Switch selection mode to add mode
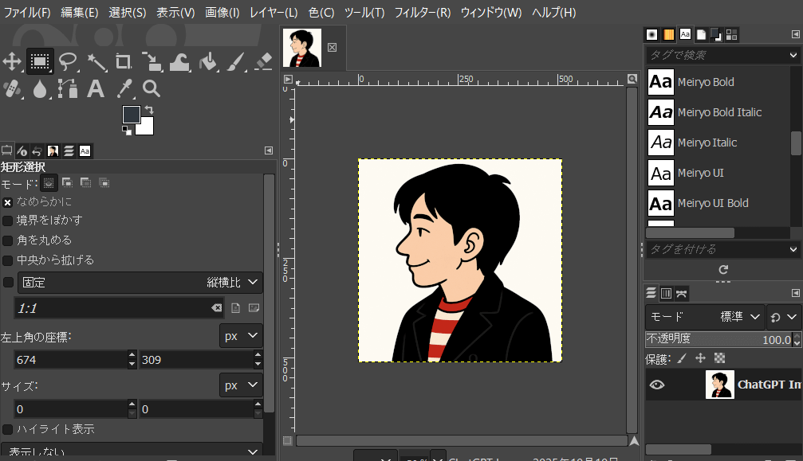Image resolution: width=803 pixels, height=461 pixels. tap(68, 183)
